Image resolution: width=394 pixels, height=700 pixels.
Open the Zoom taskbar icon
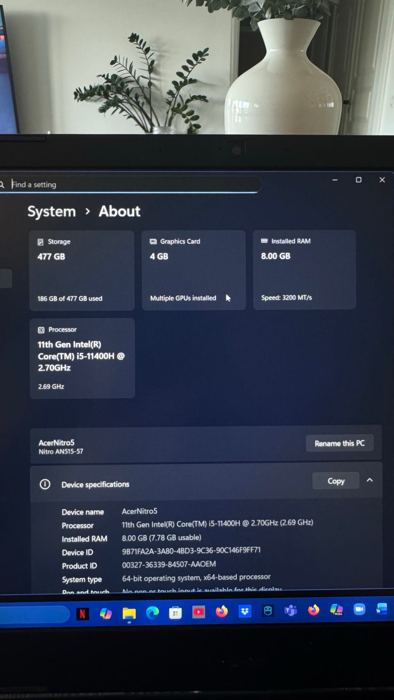tap(360, 609)
